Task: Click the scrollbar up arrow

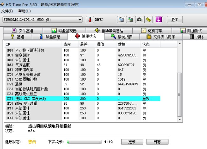Action: pos(180,43)
